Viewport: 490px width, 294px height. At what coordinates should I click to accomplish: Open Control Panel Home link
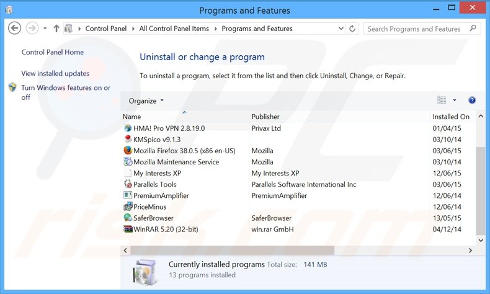tap(53, 52)
